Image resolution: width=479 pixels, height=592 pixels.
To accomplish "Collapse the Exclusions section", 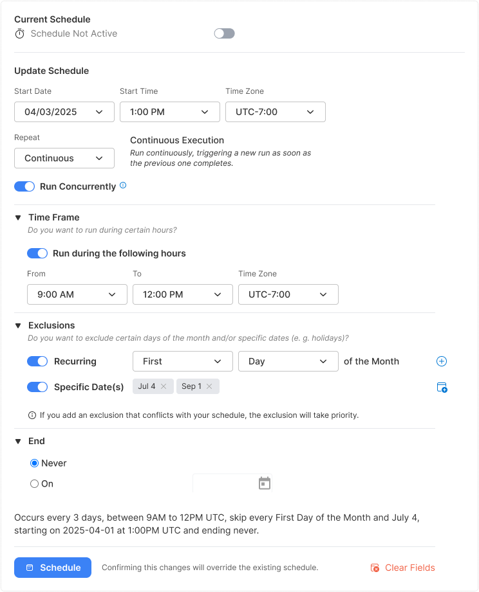I will pos(18,325).
